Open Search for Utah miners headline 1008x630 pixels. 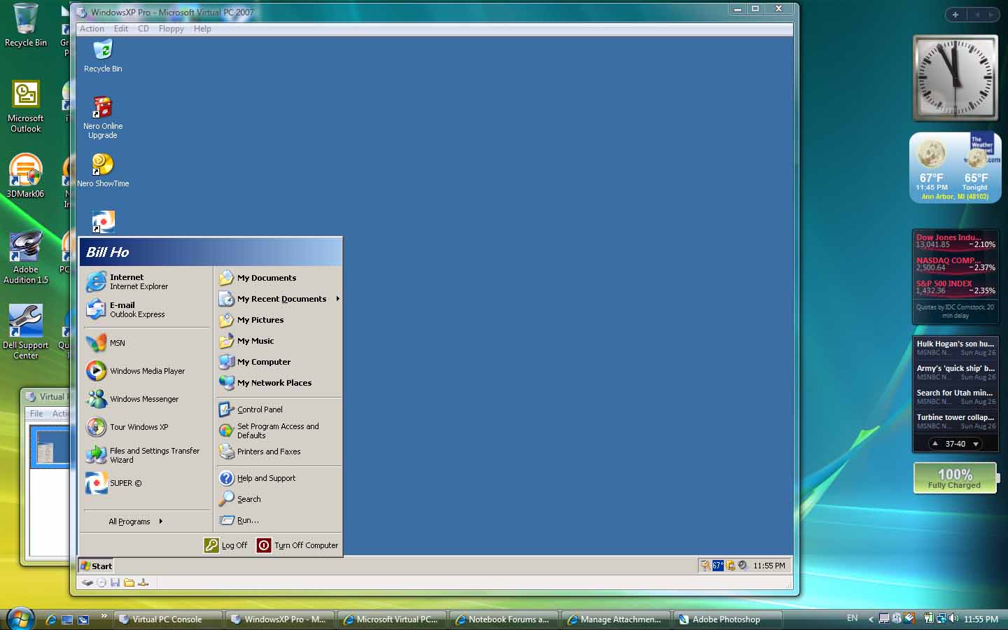[x=955, y=397]
